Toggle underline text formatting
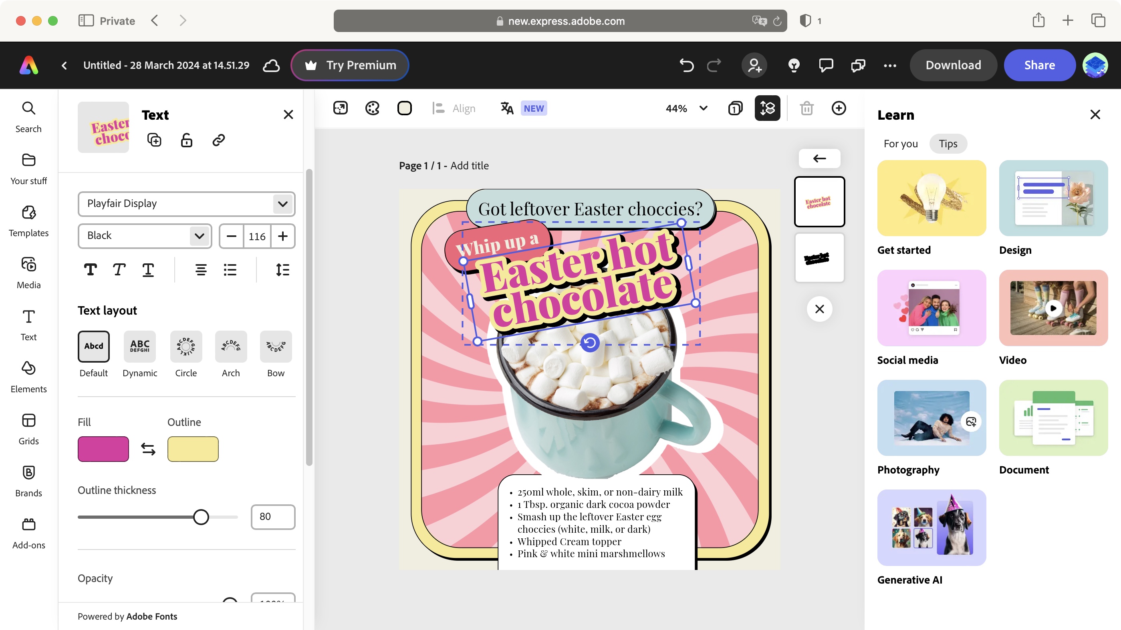Screen dimensions: 1121x630 tap(148, 269)
